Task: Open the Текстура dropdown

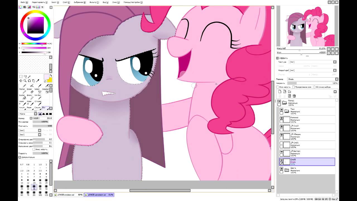Action: [x=312, y=62]
